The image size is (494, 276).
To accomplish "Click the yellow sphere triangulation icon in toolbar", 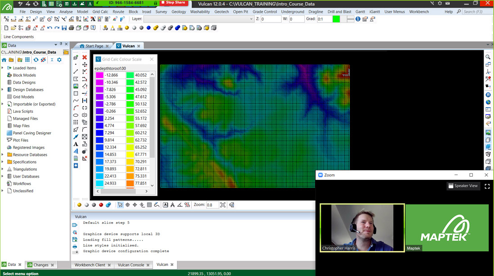I will [127, 28].
